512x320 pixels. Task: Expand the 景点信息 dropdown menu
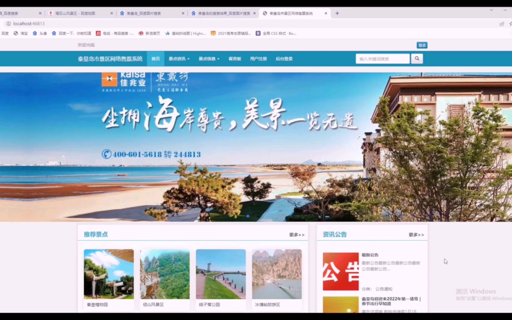[x=209, y=59]
